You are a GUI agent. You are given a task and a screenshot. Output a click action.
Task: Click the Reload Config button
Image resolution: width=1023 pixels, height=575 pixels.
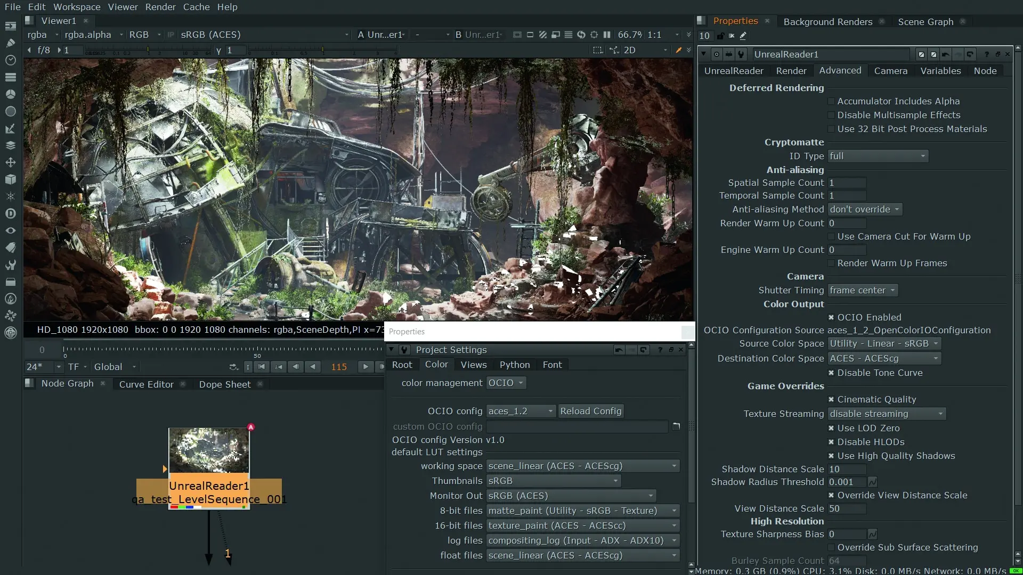[x=590, y=411]
